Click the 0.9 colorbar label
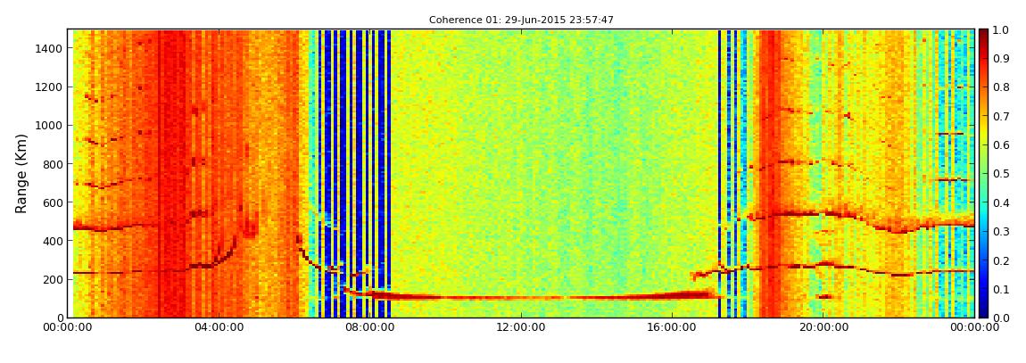The height and width of the screenshot is (363, 1026). click(x=1000, y=59)
